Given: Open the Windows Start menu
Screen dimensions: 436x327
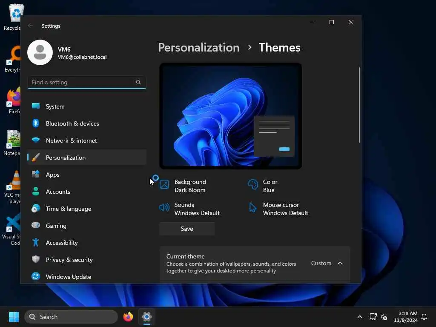Looking at the screenshot, I should (14, 317).
